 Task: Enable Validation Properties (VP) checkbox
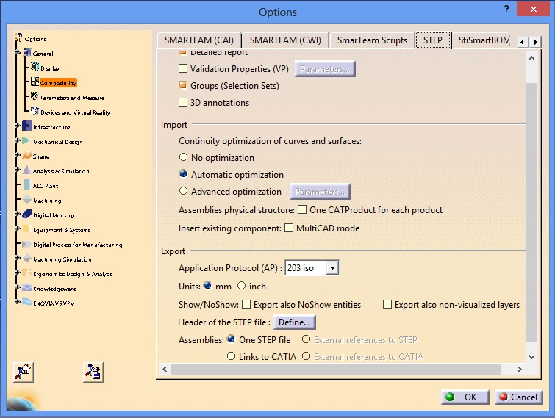click(183, 68)
